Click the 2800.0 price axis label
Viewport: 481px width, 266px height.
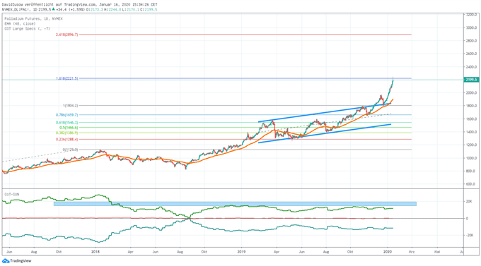click(472, 40)
